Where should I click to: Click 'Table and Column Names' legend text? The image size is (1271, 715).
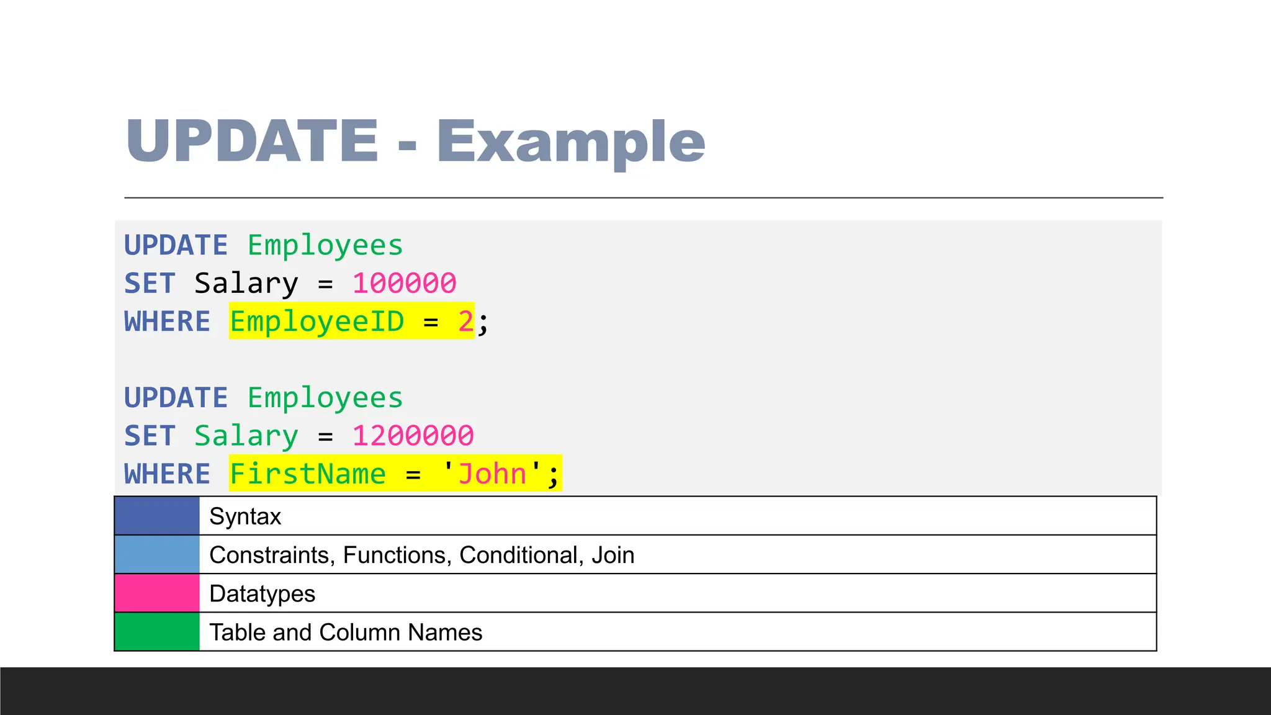[346, 632]
